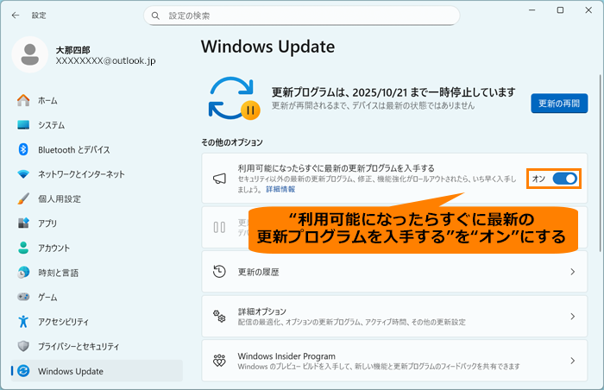Click the large paused update status icon
This screenshot has width=604, height=390.
click(234, 98)
